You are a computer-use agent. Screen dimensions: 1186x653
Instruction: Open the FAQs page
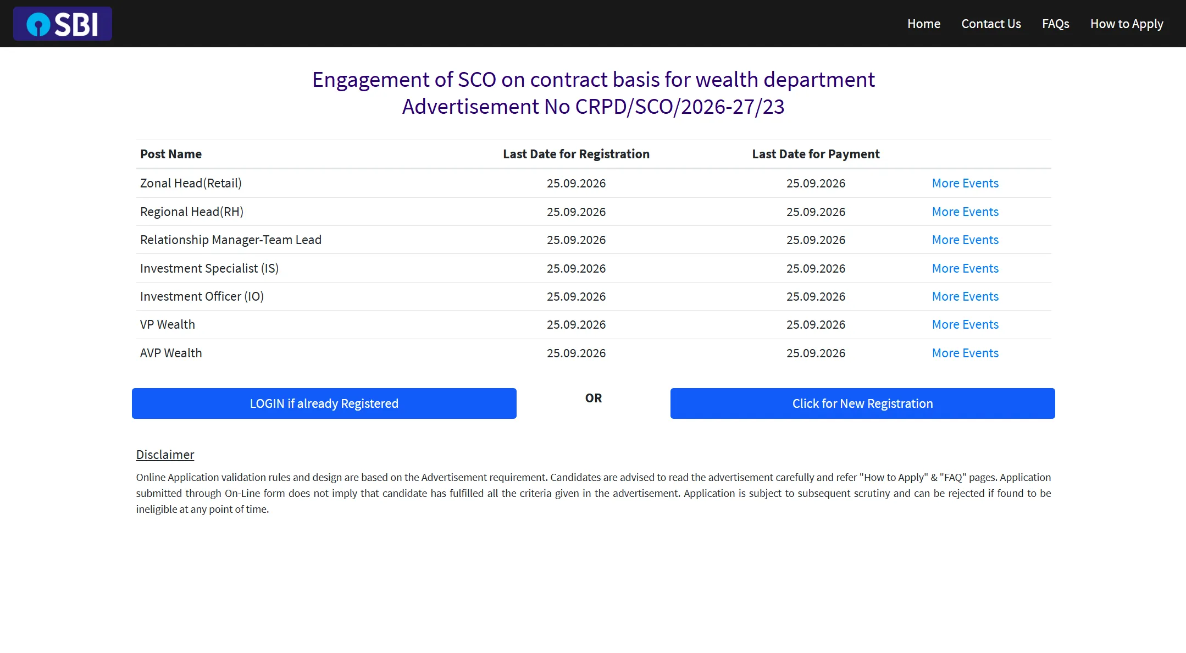1055,24
